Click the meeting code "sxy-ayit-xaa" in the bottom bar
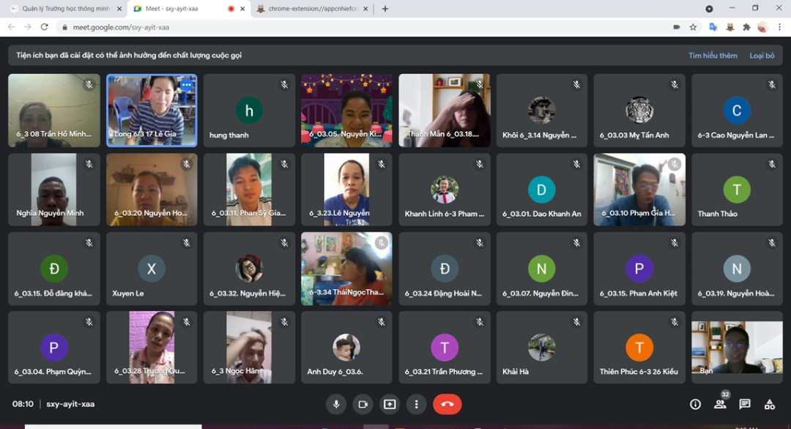791x429 pixels. 70,404
